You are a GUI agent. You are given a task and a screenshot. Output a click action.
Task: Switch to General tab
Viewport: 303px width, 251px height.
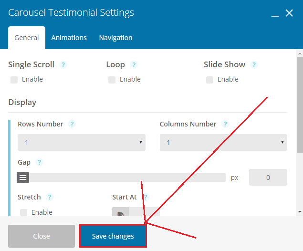pyautogui.click(x=27, y=38)
